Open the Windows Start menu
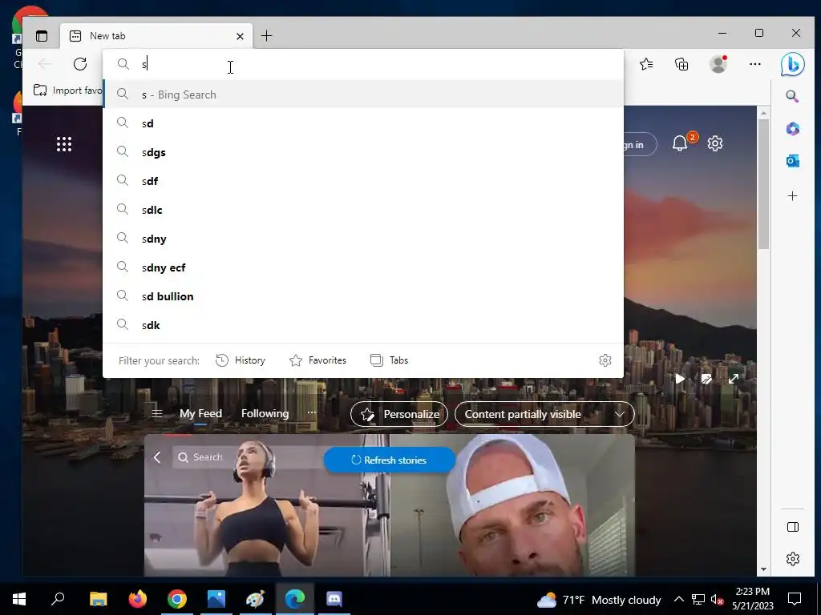This screenshot has width=821, height=615. [x=19, y=599]
